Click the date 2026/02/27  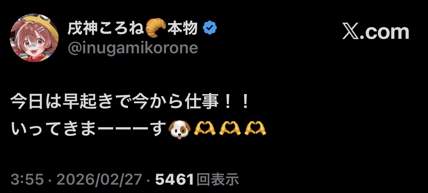tap(100, 180)
